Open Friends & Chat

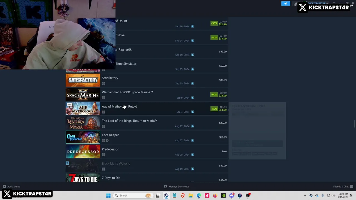(341, 187)
